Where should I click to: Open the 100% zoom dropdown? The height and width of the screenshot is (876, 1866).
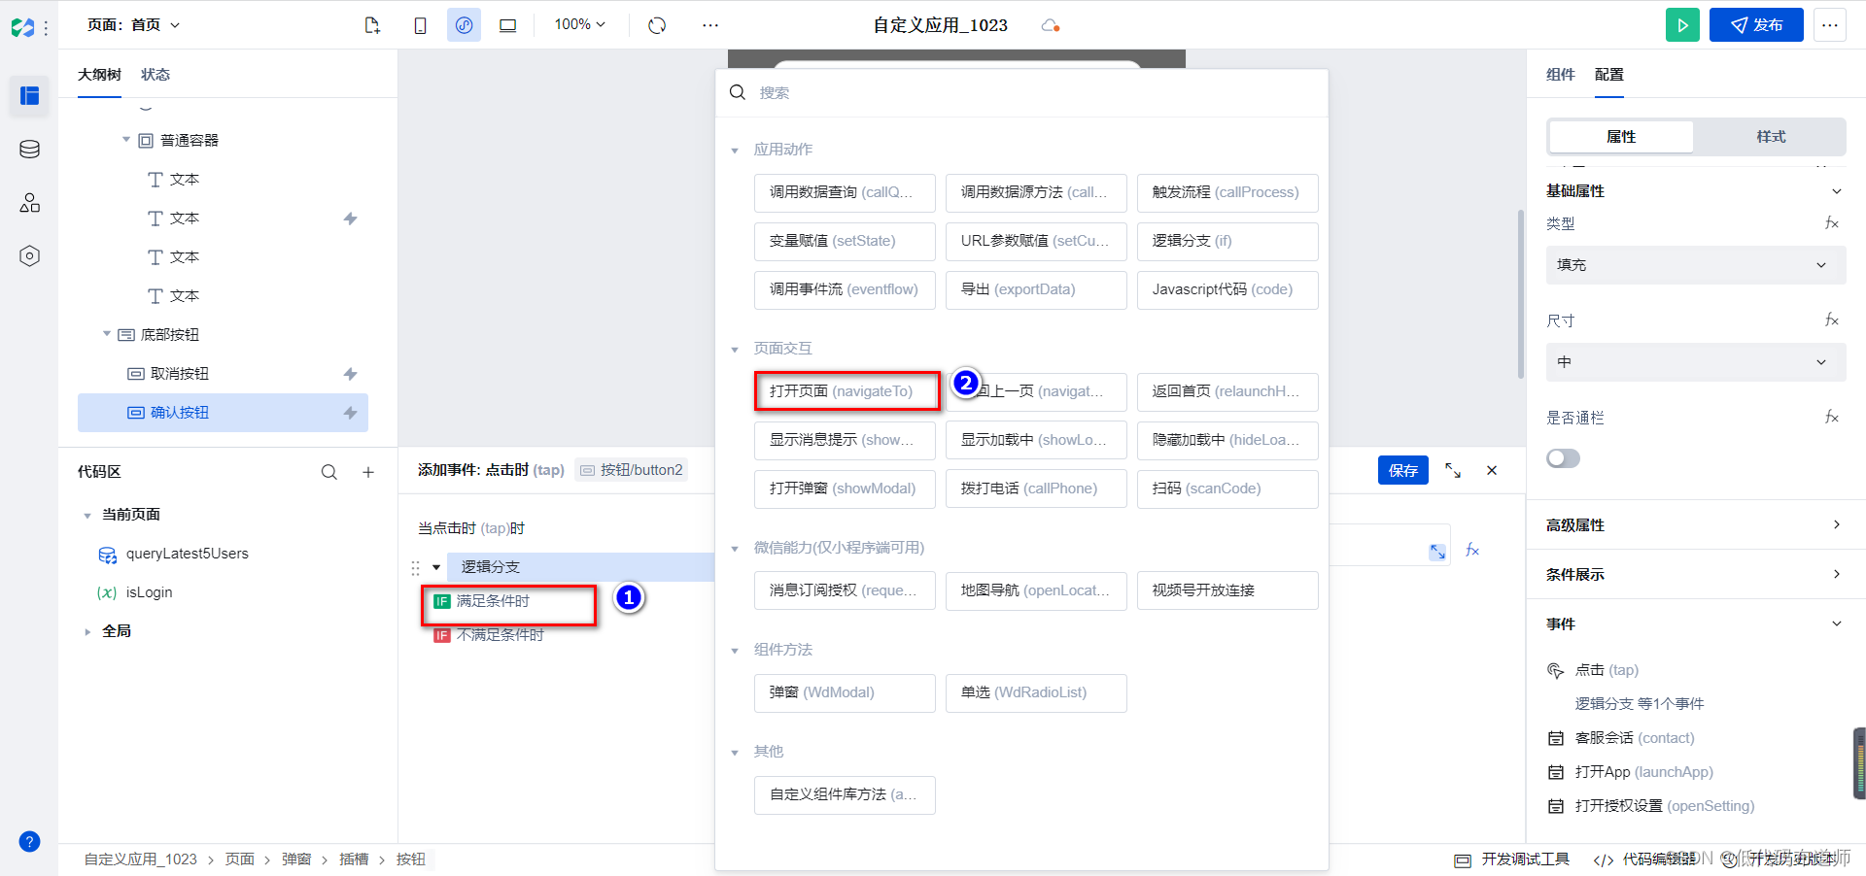coord(580,25)
